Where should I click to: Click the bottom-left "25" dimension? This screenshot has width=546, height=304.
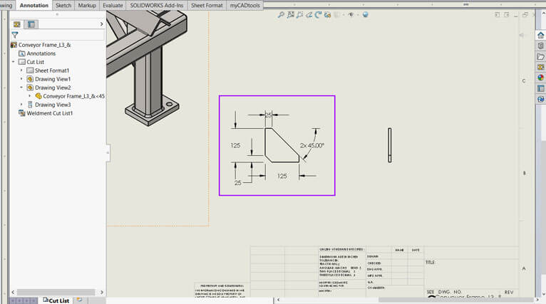tap(238, 182)
